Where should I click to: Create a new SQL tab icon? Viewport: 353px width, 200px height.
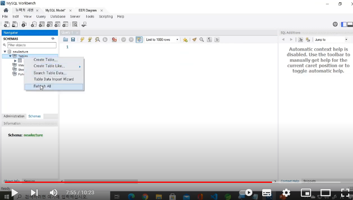pyautogui.click(x=7, y=24)
